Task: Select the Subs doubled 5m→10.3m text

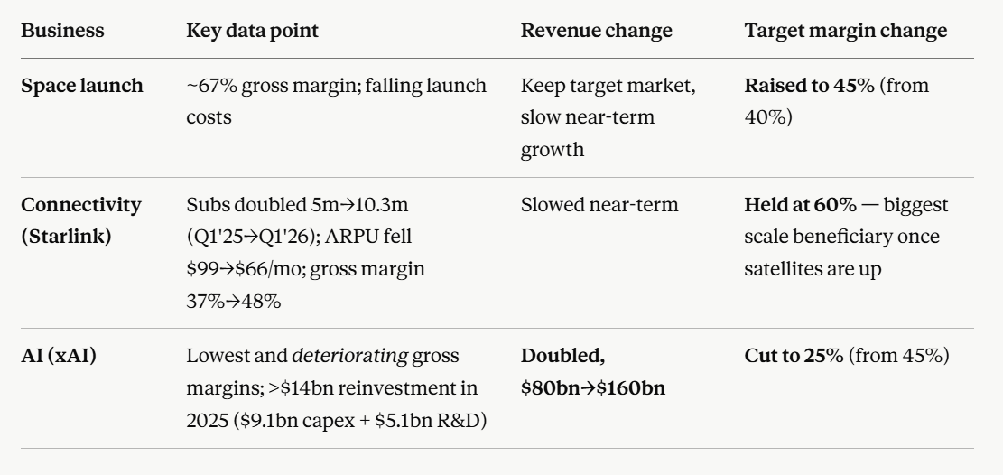Action: click(x=297, y=205)
